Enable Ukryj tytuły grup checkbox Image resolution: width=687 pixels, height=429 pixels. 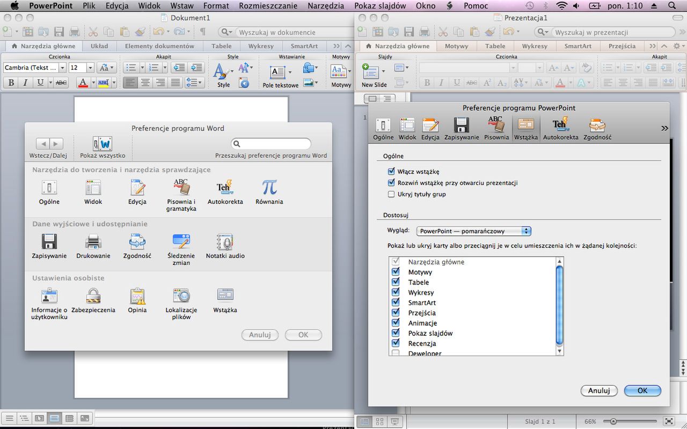(x=391, y=194)
